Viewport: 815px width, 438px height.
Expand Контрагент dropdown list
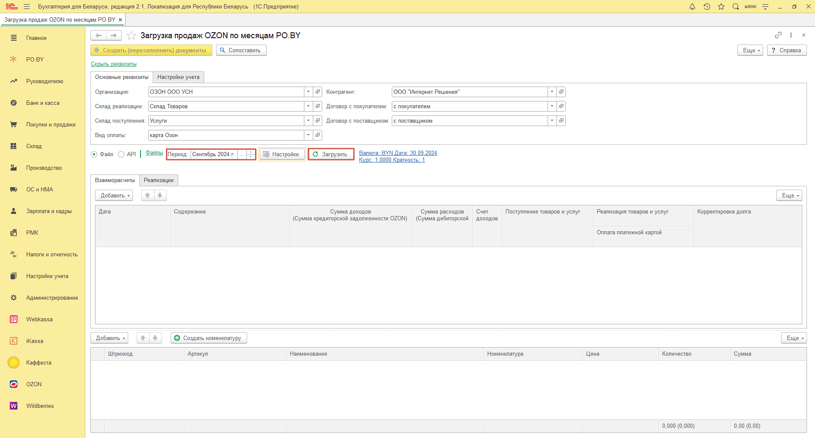click(x=552, y=92)
